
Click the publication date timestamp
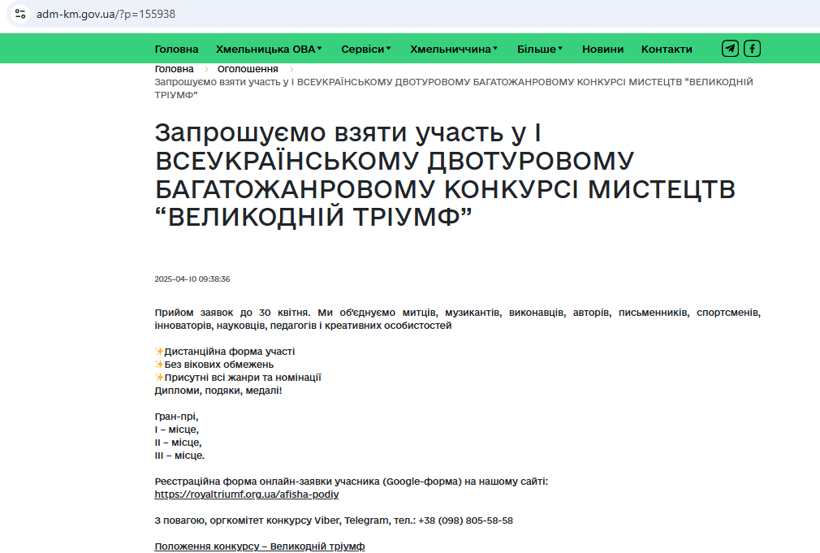(192, 279)
